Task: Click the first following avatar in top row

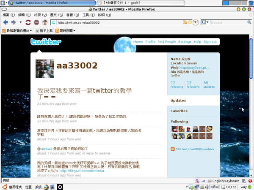Action: (x=174, y=129)
